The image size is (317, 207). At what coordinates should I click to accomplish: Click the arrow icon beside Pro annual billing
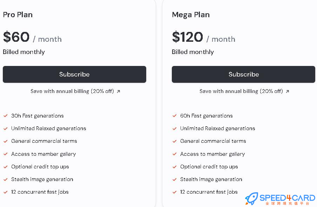[119, 92]
